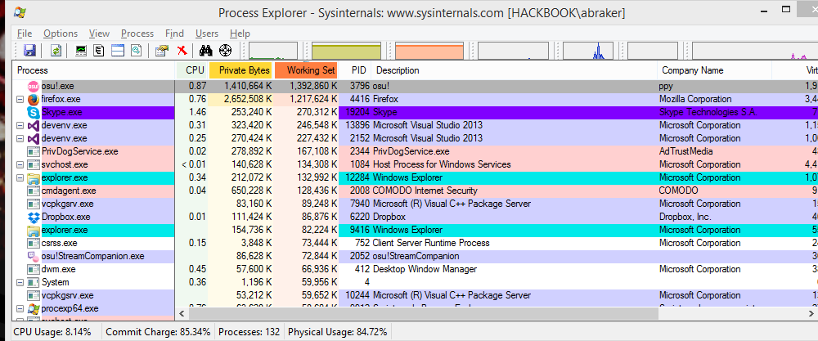
Task: Sort by the Private Bytes column header
Action: [240, 70]
